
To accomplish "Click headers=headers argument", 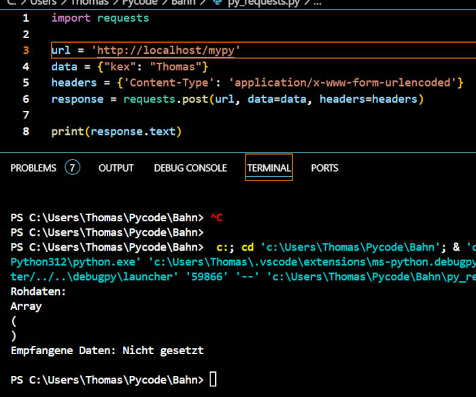I will pos(369,99).
